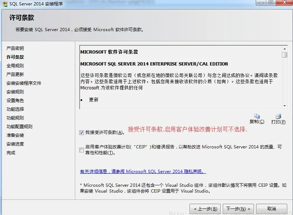Click the Print (打印) printer icon
The height and width of the screenshot is (215, 293).
(278, 116)
